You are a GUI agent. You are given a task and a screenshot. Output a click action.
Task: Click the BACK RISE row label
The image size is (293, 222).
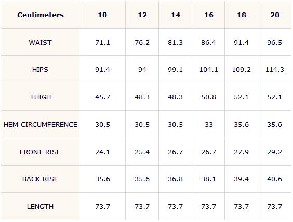point(40,179)
